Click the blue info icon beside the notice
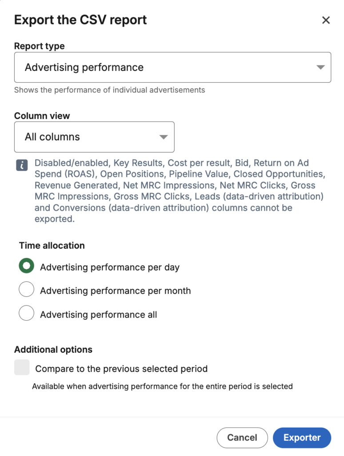The image size is (344, 456). pos(21,165)
